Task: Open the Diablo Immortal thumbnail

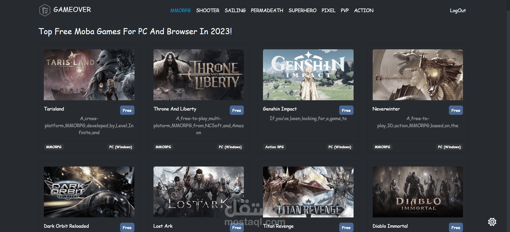Action: (x=418, y=192)
